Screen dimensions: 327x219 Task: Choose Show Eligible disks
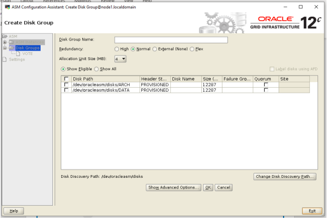(x=63, y=69)
